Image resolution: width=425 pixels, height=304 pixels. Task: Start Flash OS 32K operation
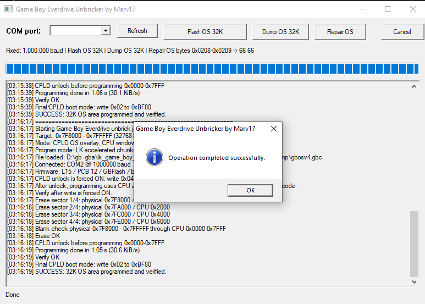tap(205, 32)
